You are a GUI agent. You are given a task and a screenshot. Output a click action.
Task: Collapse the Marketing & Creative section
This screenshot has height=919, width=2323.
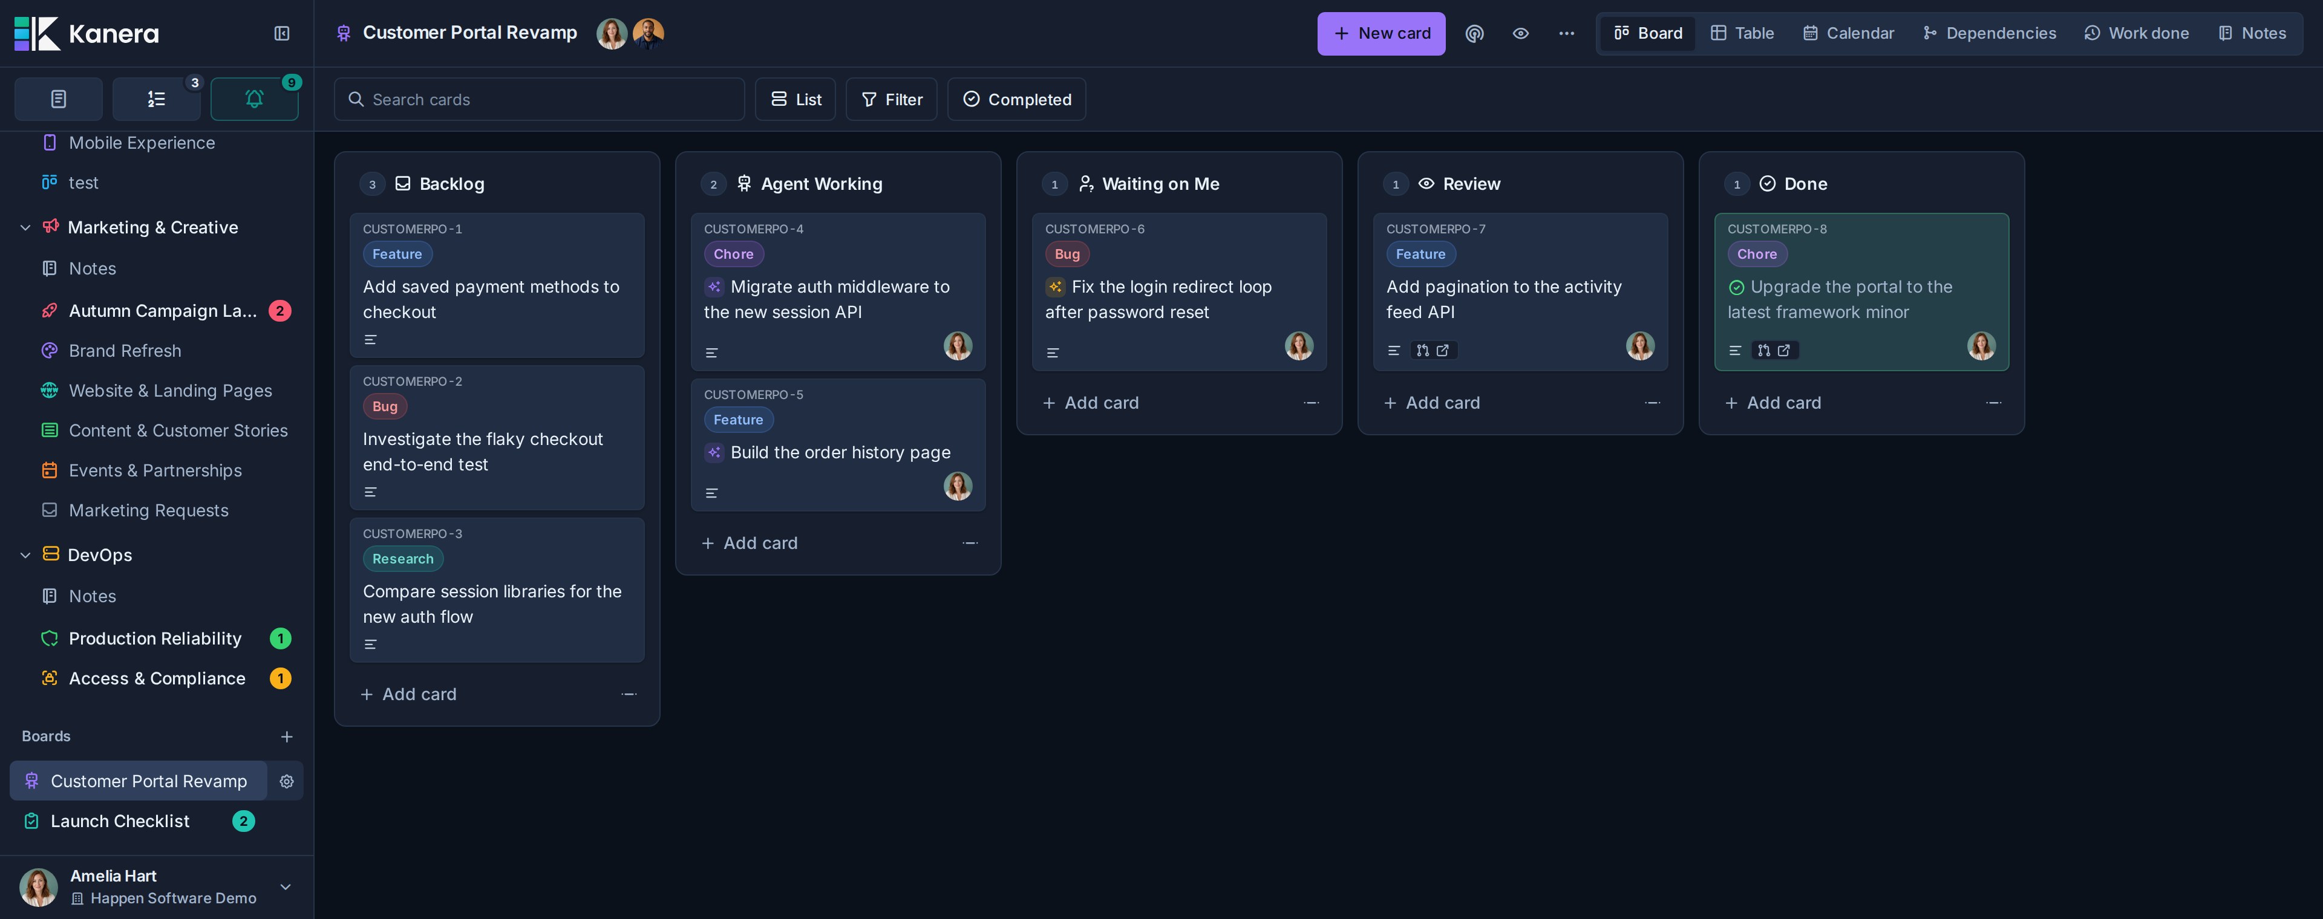[x=25, y=228]
